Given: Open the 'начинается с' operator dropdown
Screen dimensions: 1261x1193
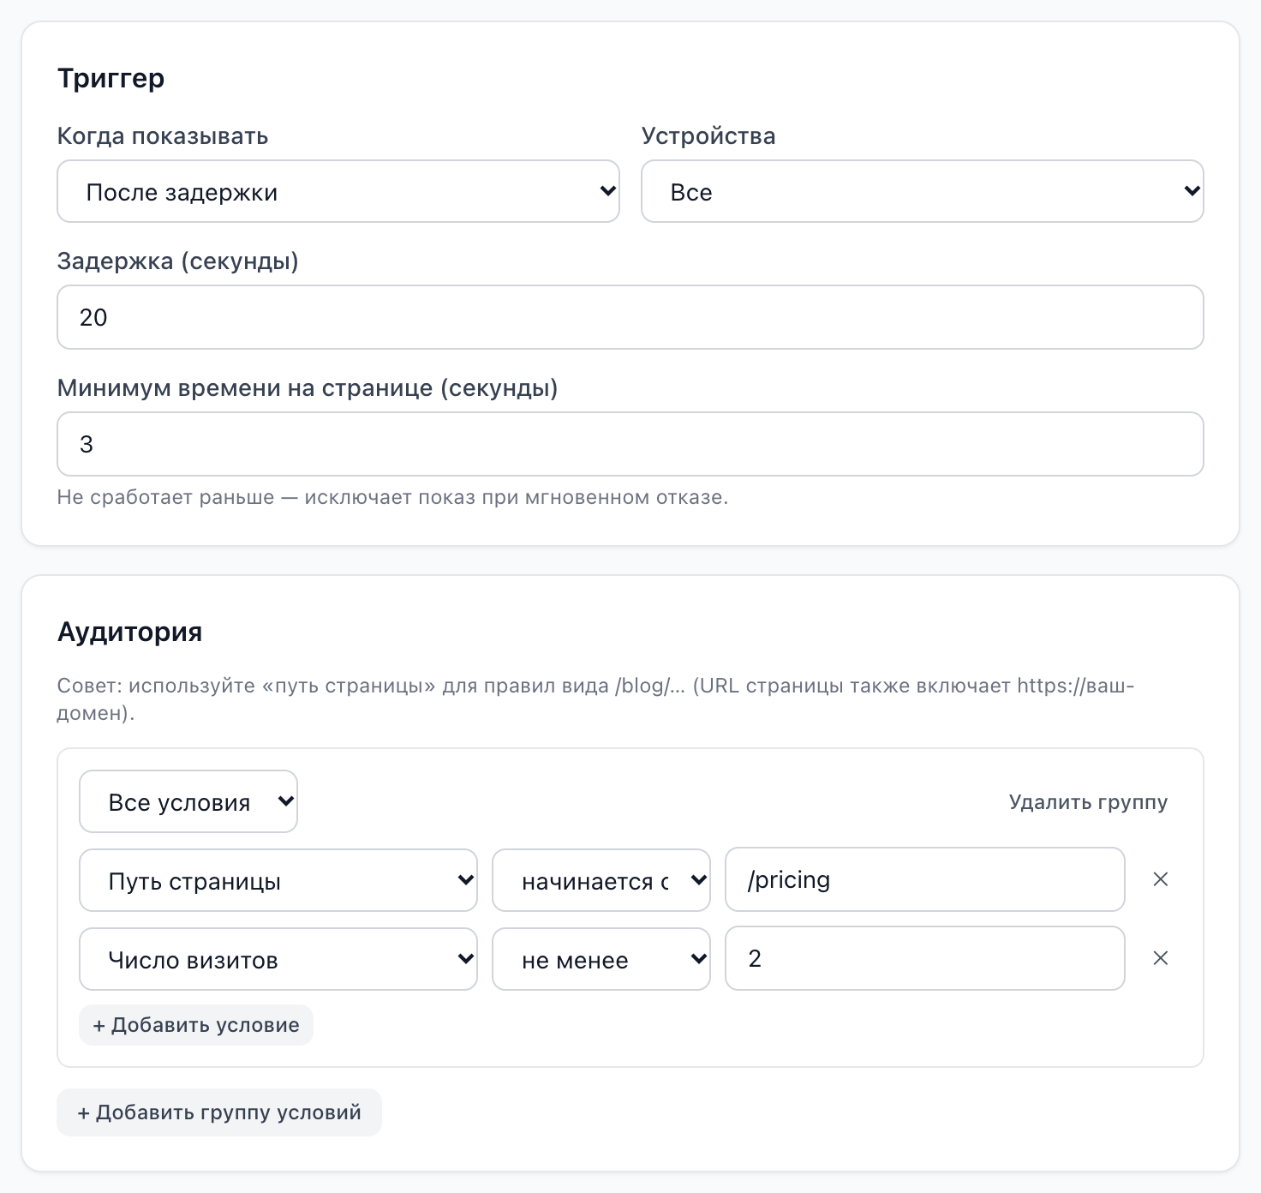Looking at the screenshot, I should click(601, 880).
